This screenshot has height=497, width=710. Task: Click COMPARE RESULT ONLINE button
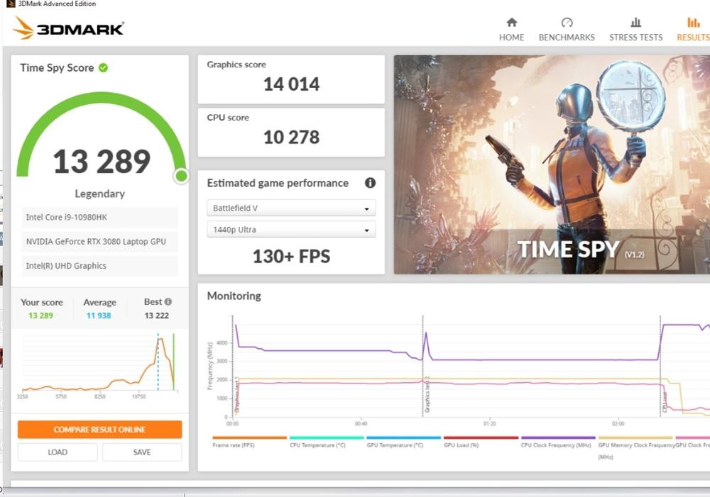coord(99,430)
